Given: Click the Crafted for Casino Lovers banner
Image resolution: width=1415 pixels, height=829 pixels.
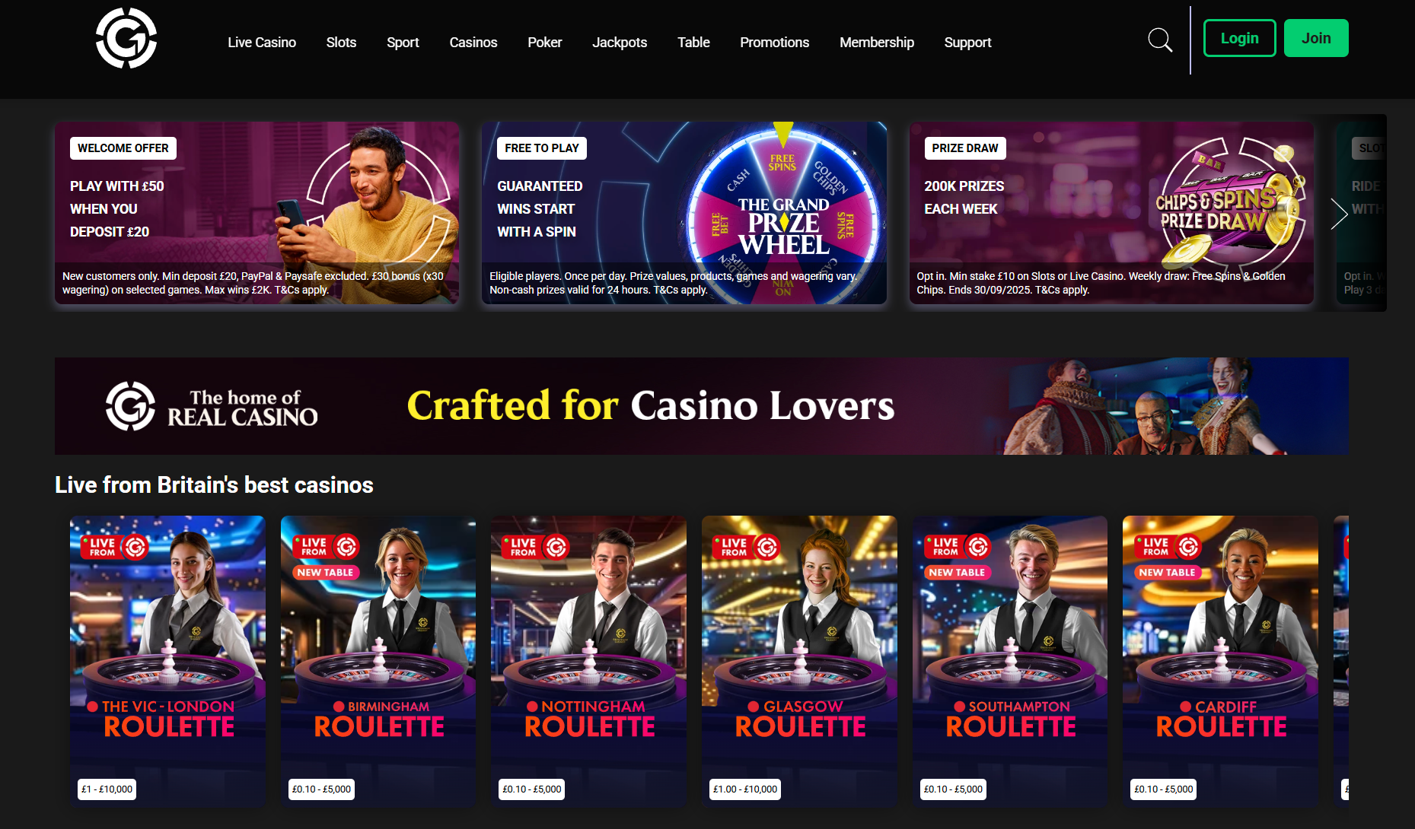Looking at the screenshot, I should click(702, 406).
